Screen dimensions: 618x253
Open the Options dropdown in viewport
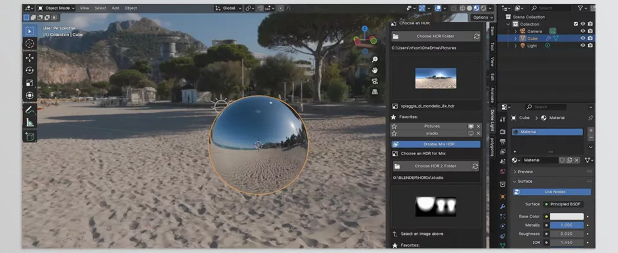coord(482,17)
